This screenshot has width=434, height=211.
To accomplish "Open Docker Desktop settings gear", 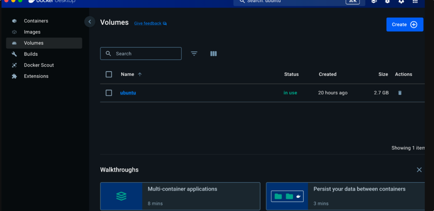I will (x=401, y=2).
